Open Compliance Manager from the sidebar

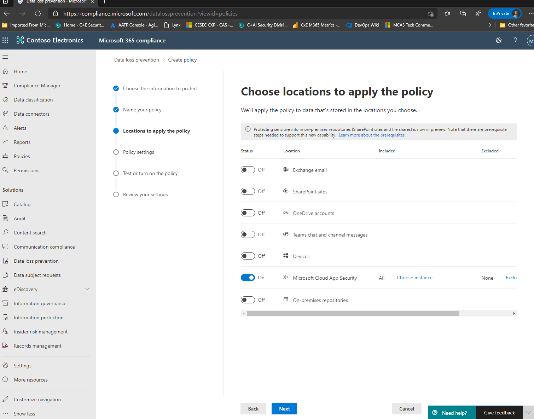pyautogui.click(x=36, y=85)
